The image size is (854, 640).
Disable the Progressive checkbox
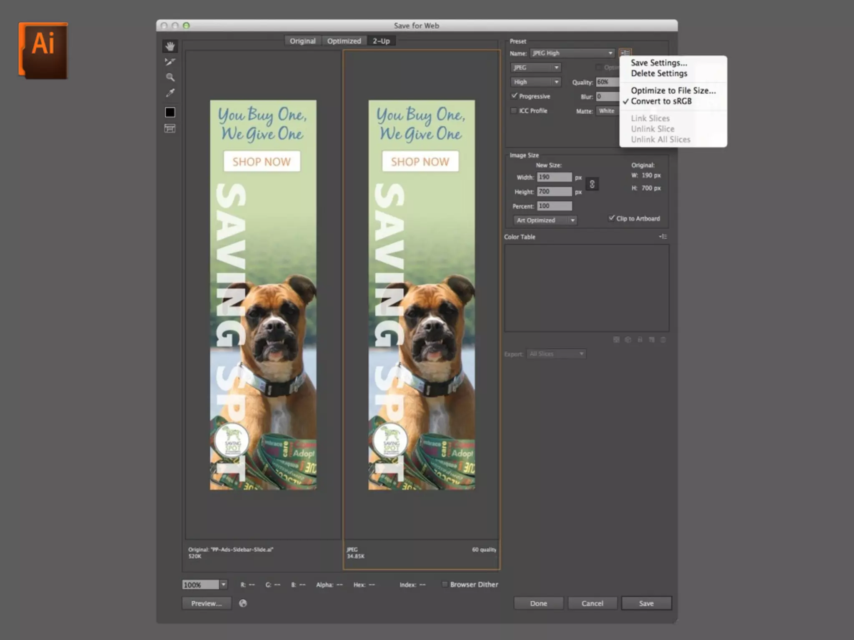pyautogui.click(x=514, y=96)
